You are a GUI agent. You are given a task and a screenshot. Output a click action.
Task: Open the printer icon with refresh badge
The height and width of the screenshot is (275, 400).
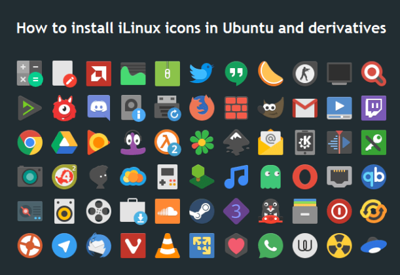pyautogui.click(x=168, y=108)
